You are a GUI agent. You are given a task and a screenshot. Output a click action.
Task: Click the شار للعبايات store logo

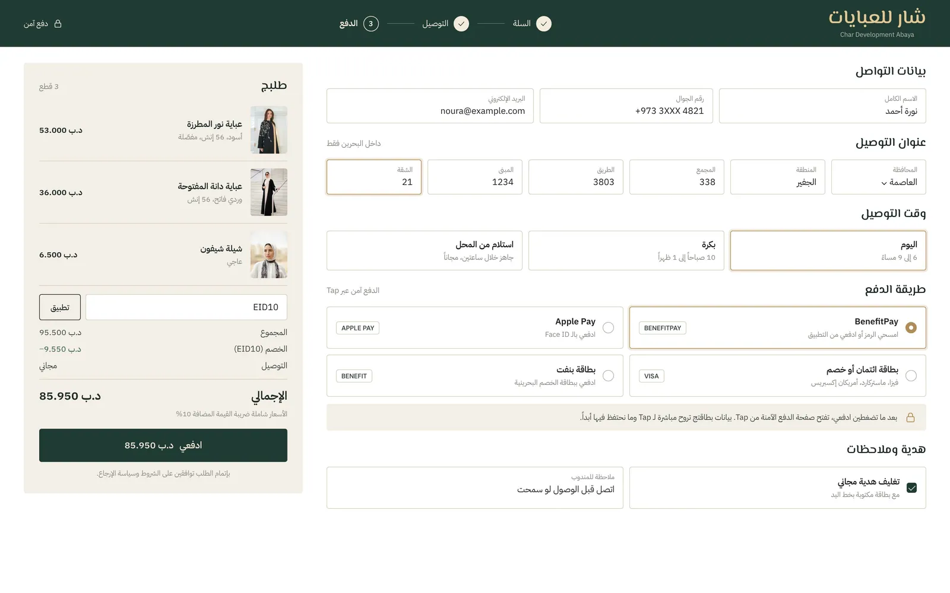877,23
